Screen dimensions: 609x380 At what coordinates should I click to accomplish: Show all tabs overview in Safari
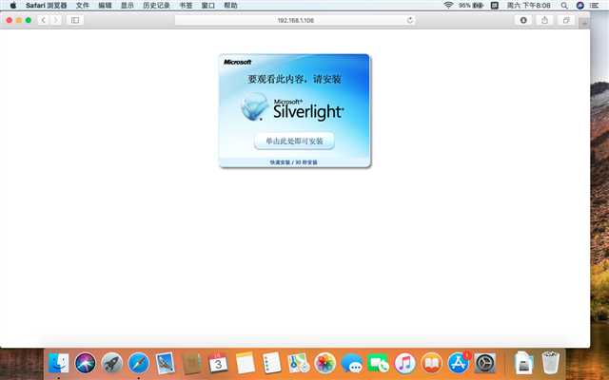566,20
